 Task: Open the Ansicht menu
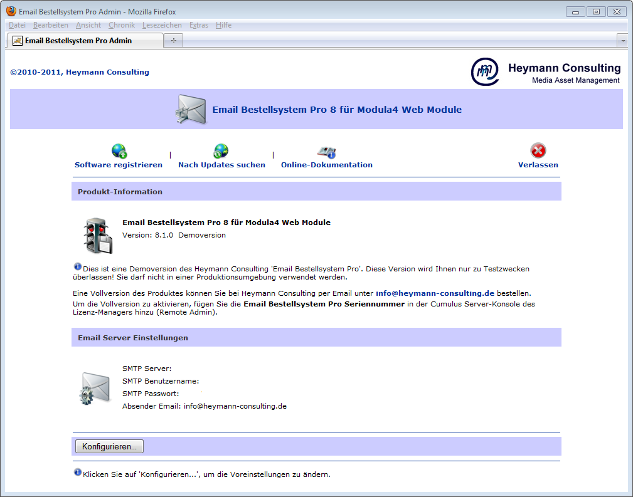click(88, 25)
